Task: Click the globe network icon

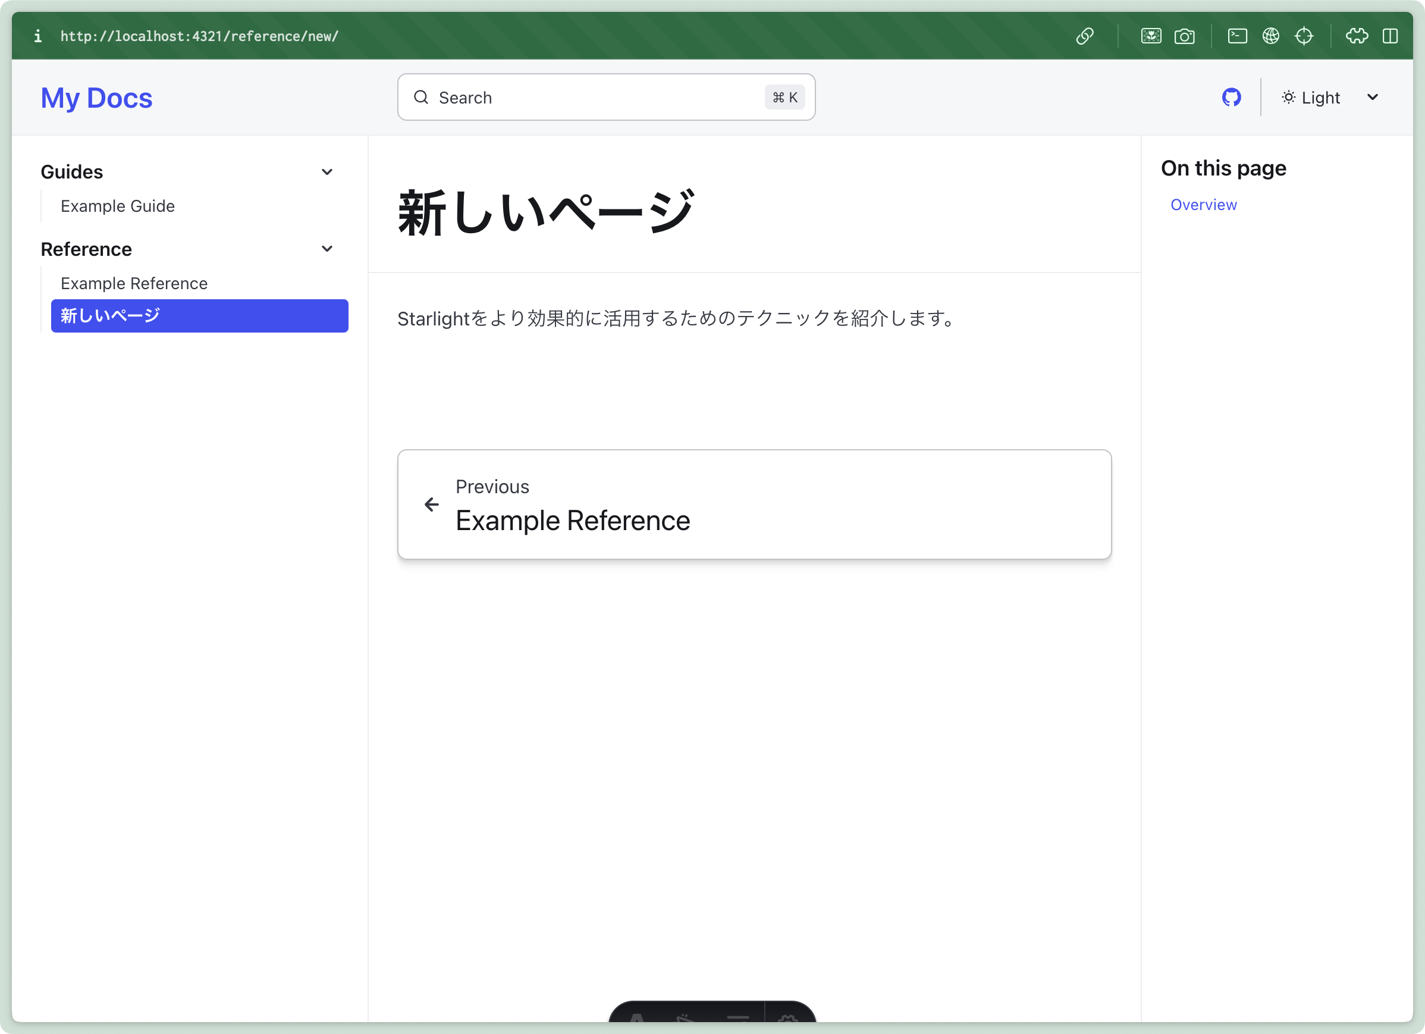Action: [1270, 36]
